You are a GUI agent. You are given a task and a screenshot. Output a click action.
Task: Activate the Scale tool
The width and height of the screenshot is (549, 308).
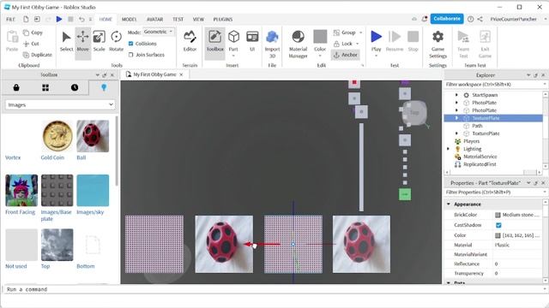100,42
